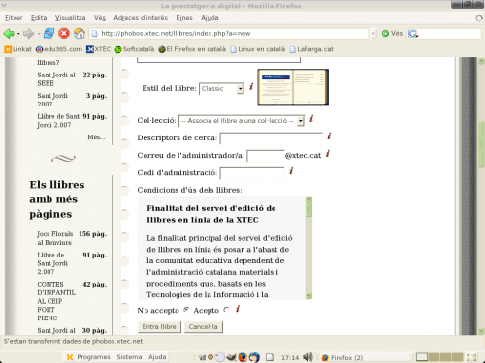
Task: Click the conditions text scrollbar up arrow
Action: pos(308,199)
